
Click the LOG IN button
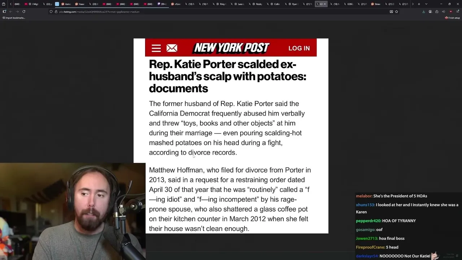pyautogui.click(x=299, y=48)
